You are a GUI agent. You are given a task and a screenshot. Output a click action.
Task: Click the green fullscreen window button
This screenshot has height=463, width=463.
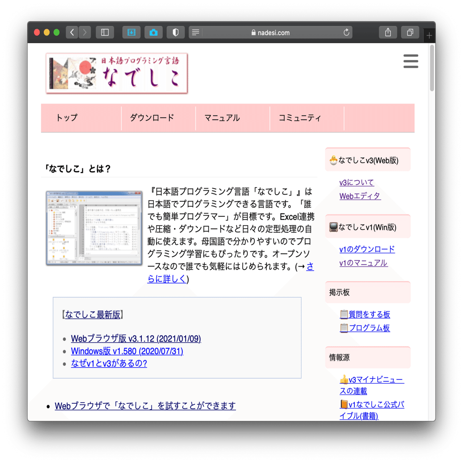point(56,33)
